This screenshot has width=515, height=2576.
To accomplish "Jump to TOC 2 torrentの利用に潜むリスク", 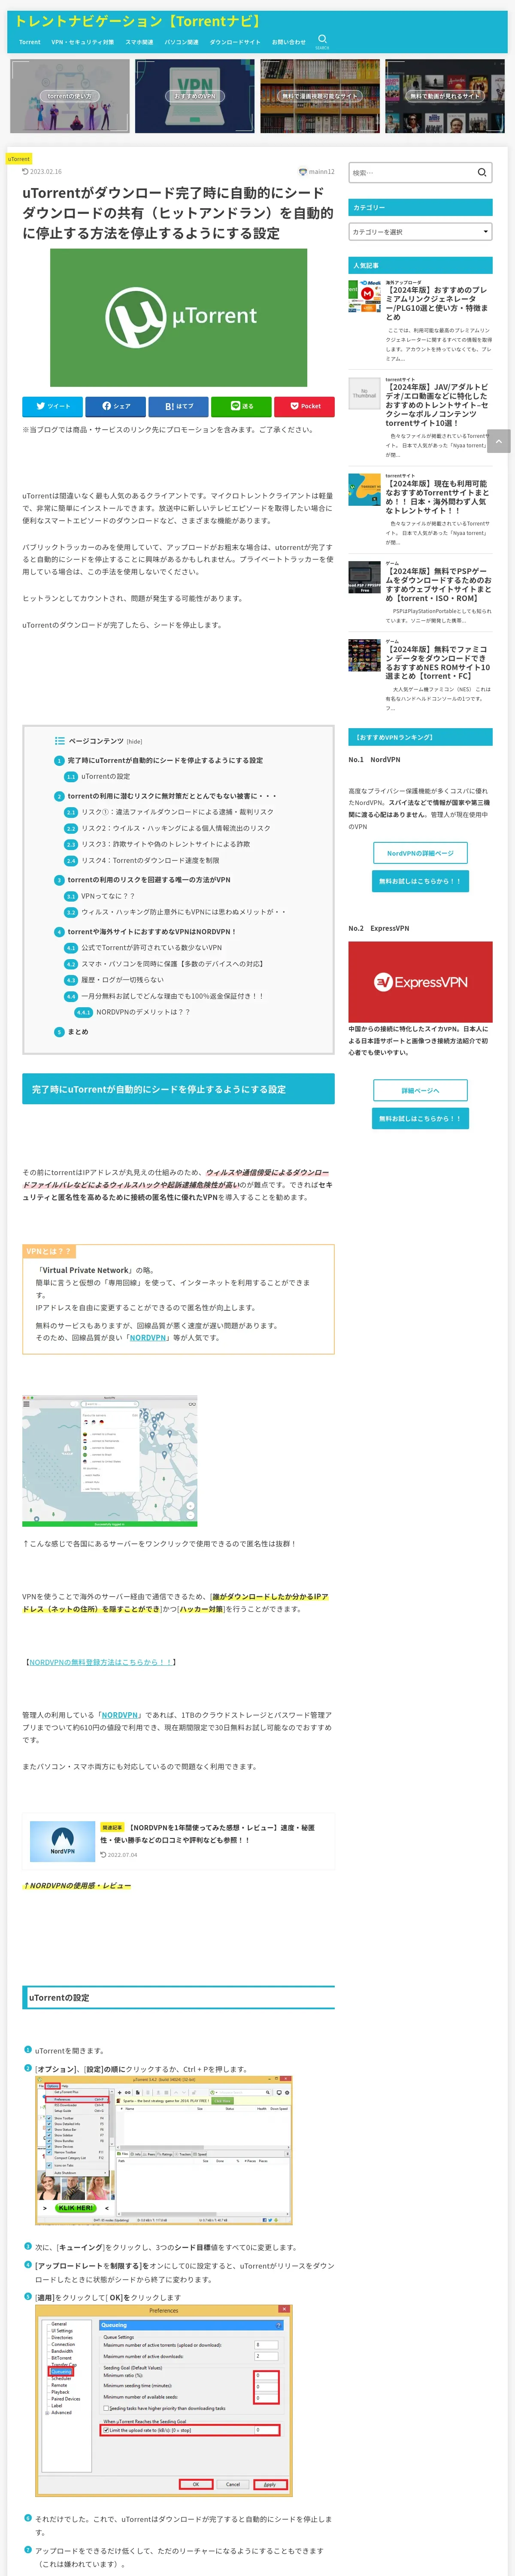I will tap(172, 796).
